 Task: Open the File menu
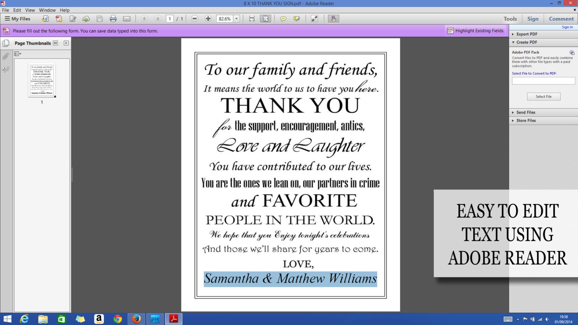(x=5, y=10)
